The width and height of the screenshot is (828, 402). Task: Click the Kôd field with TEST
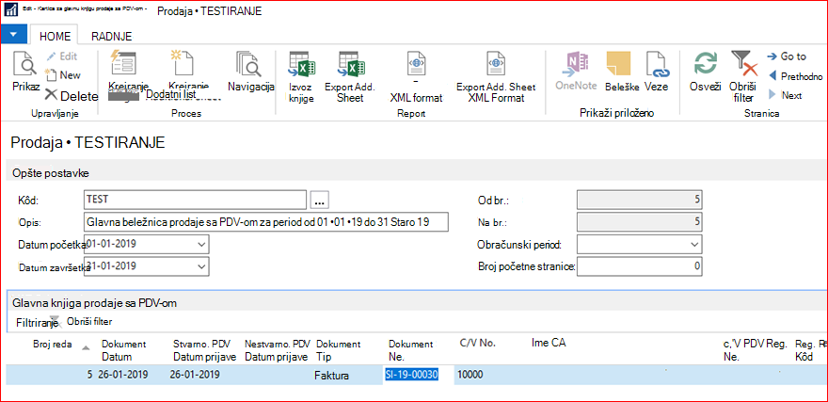coord(195,200)
